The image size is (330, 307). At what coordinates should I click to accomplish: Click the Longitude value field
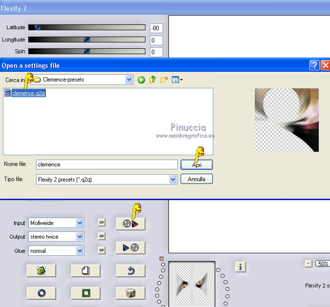156,40
